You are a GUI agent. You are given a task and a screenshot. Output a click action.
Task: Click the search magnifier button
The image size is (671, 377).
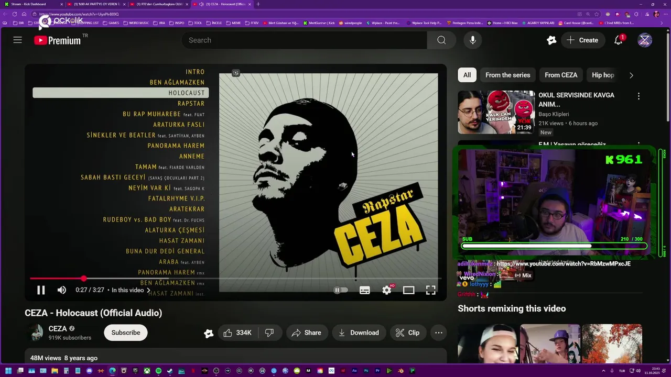pos(441,40)
